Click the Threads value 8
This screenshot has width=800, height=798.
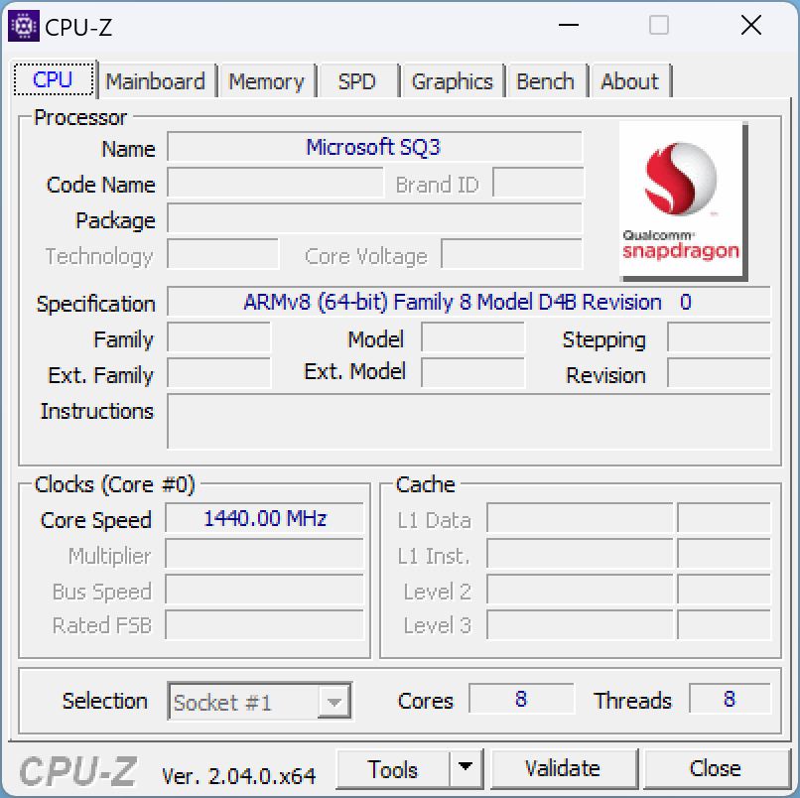730,699
